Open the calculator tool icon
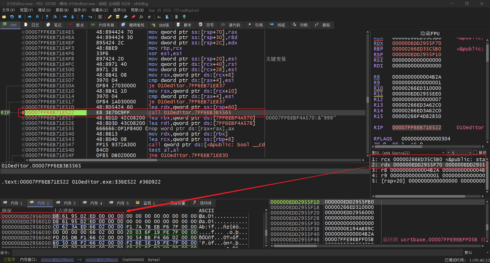 click(176, 17)
